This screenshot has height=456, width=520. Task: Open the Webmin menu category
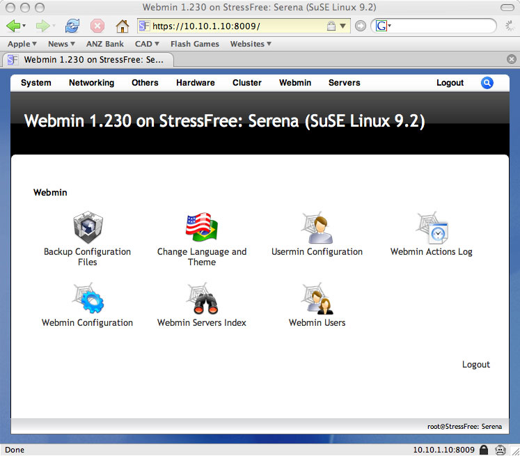click(295, 83)
